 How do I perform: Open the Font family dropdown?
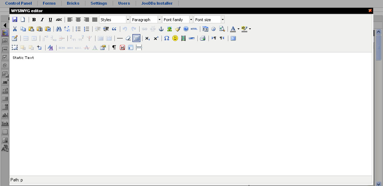tap(178, 19)
